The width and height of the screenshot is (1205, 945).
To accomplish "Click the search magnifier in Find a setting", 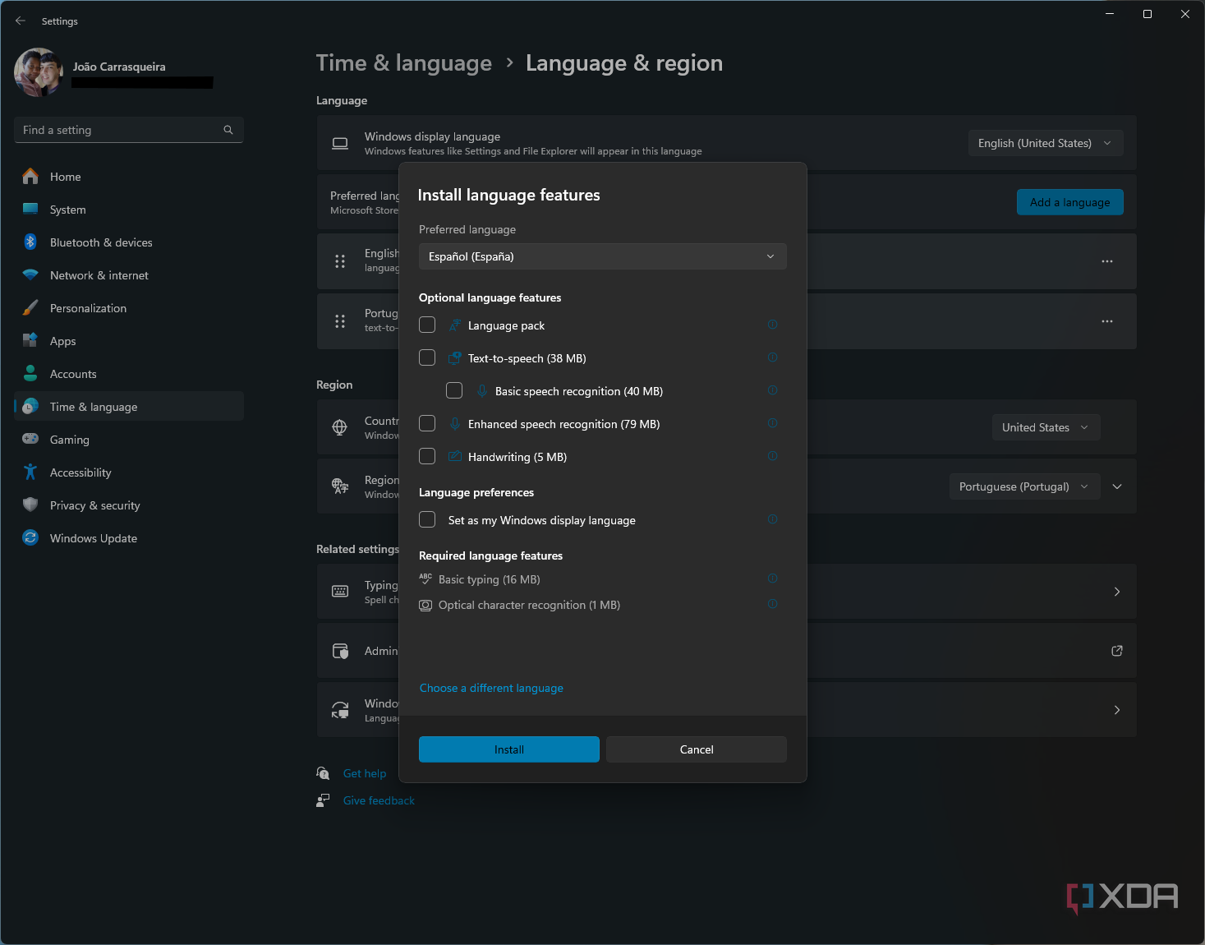I will (x=228, y=130).
